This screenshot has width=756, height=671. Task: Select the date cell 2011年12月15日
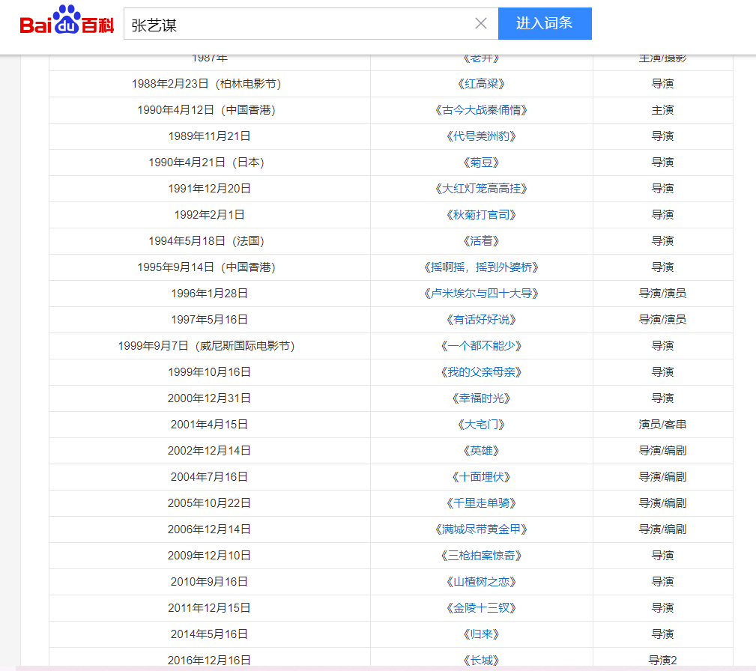coord(209,607)
